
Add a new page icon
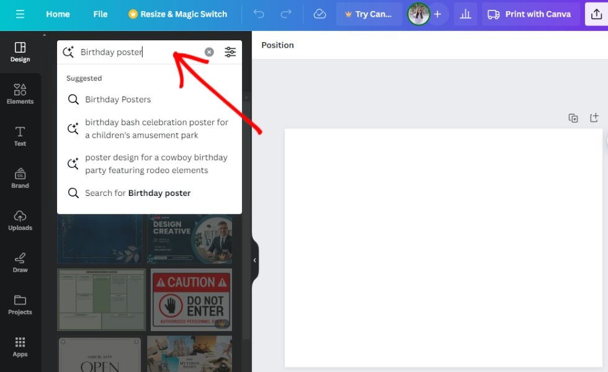tap(594, 118)
